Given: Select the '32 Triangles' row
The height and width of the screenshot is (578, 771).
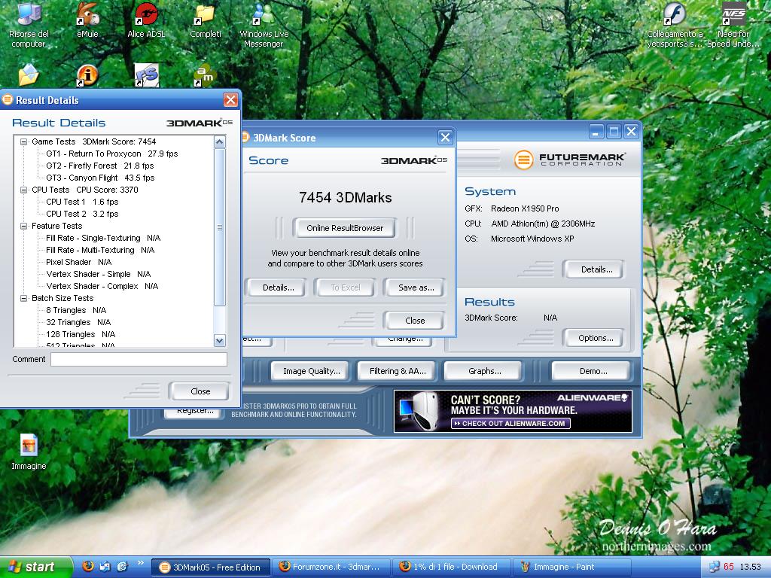Looking at the screenshot, I should point(78,322).
